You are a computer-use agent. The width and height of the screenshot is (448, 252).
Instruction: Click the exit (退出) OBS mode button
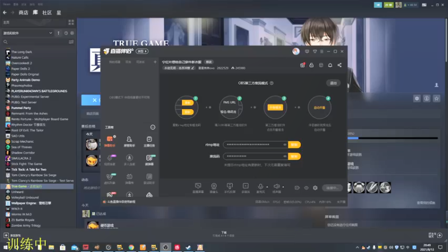[x=333, y=83]
